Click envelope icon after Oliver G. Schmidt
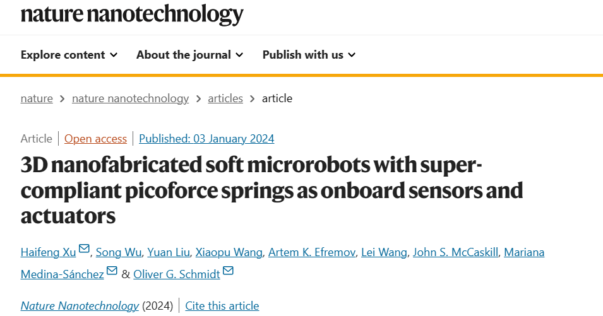 [x=228, y=271]
